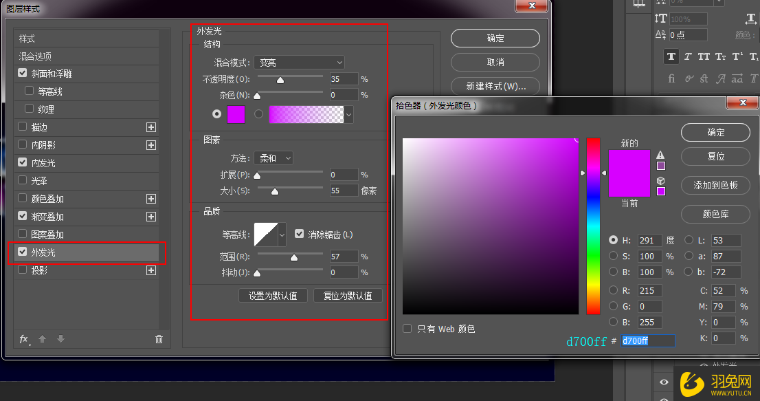Open the gradient picker dropdown arrow
Image resolution: width=760 pixels, height=401 pixels.
(348, 115)
